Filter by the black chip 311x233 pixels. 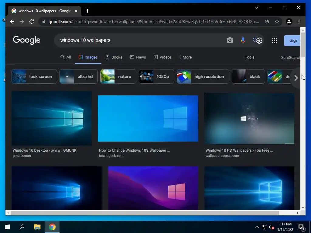click(248, 76)
